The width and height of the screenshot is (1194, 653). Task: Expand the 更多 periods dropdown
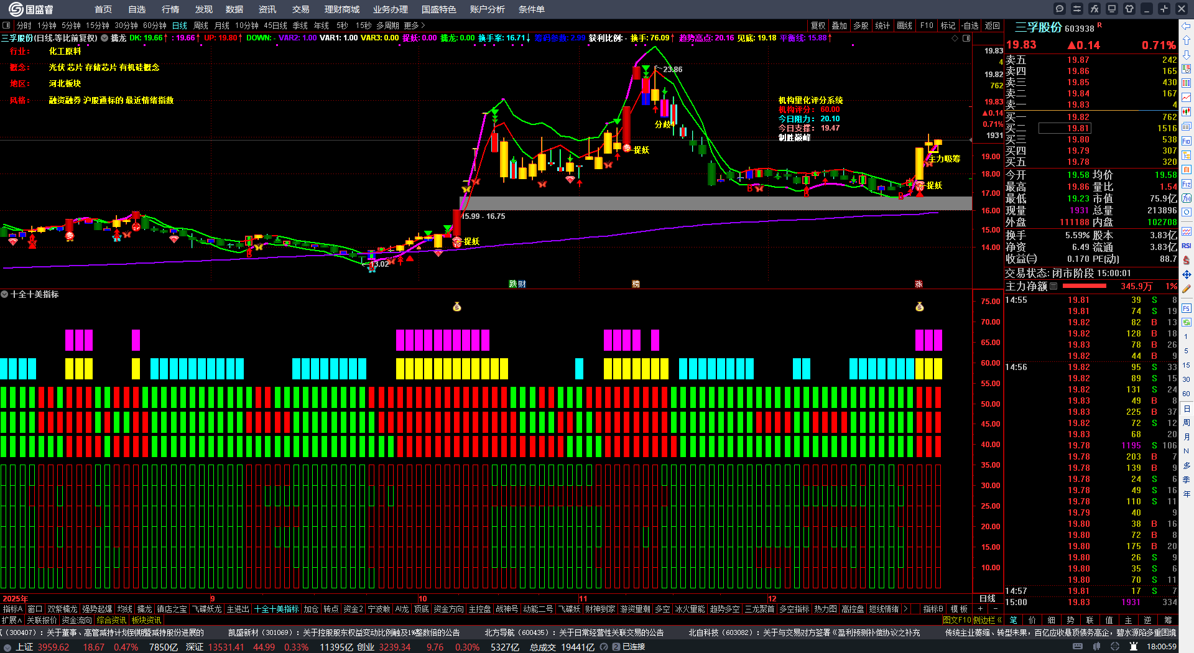[x=414, y=25]
